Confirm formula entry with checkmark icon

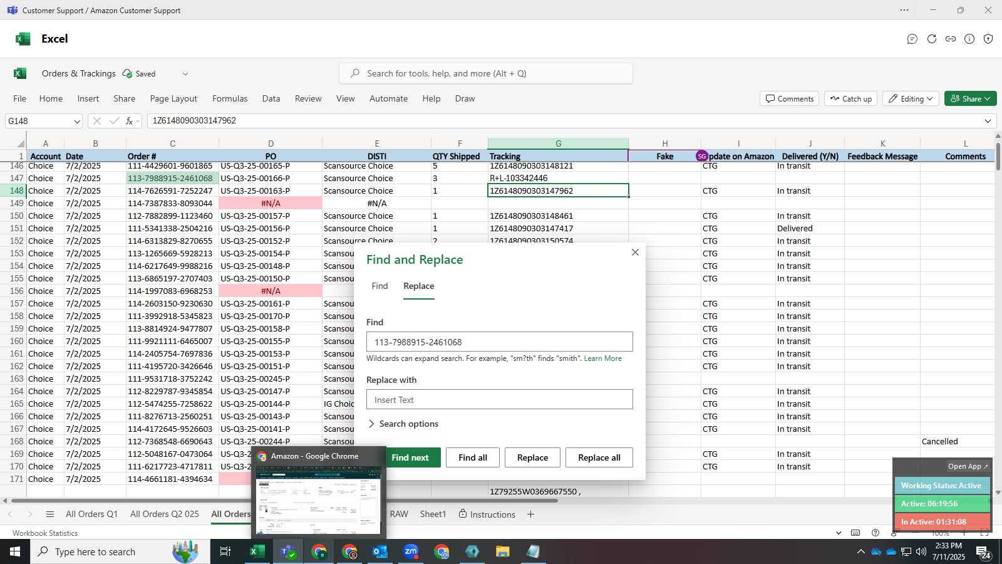114,121
